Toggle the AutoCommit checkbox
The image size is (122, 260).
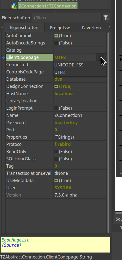coord(56,36)
